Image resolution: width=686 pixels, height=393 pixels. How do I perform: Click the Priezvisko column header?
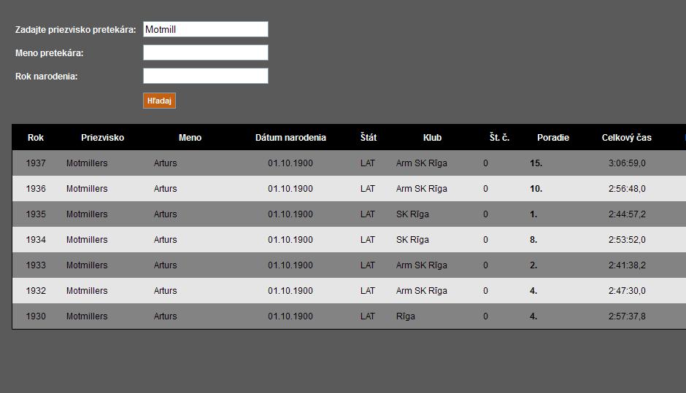click(x=102, y=138)
